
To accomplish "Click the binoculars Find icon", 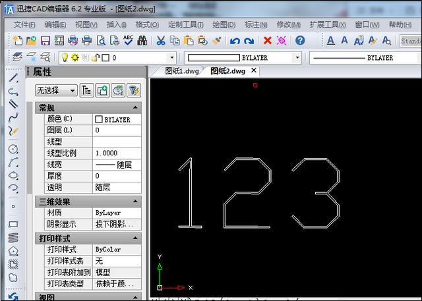I will [142, 41].
